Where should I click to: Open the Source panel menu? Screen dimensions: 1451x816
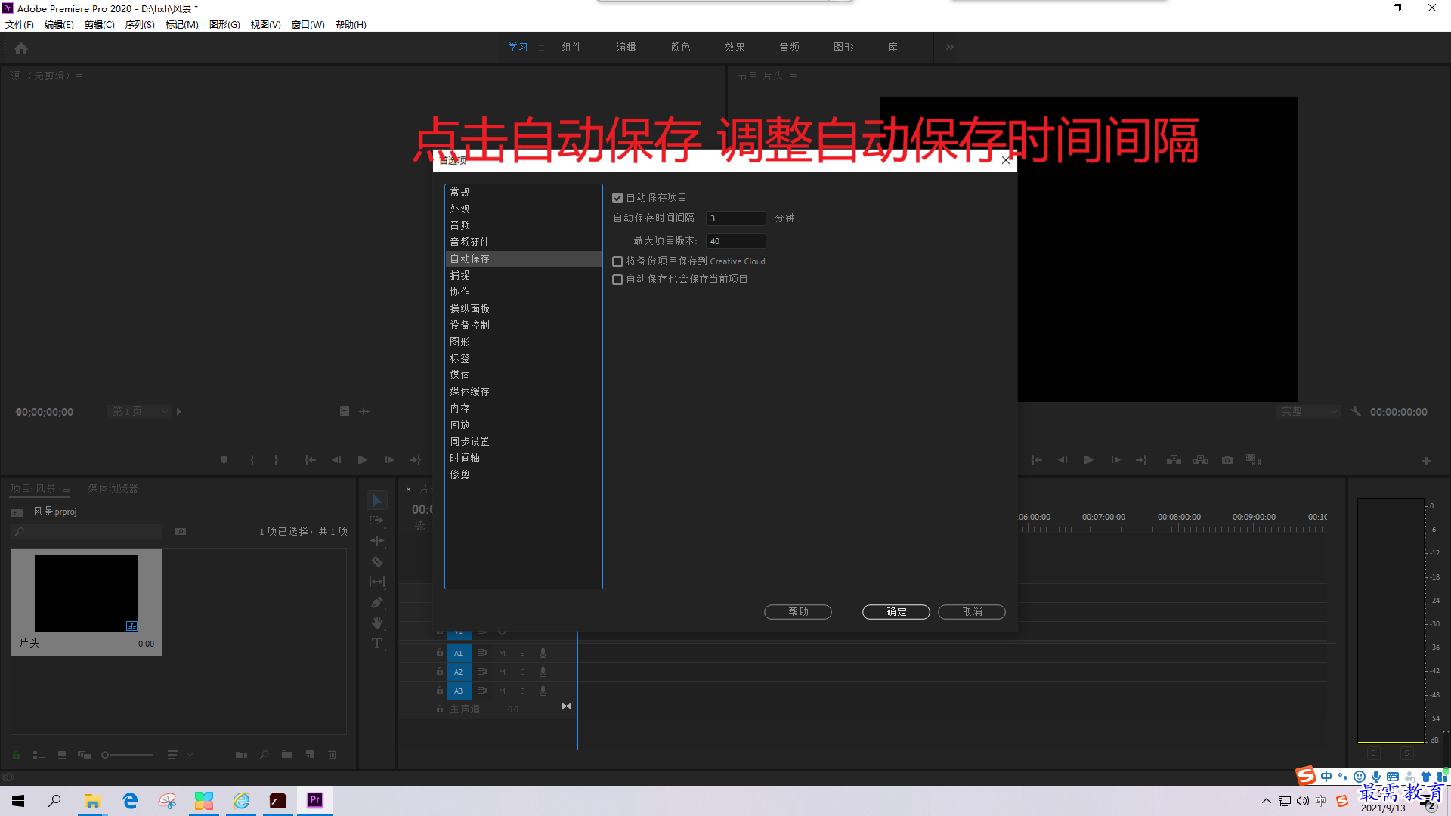79,76
